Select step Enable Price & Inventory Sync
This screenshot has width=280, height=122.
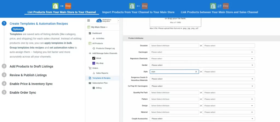[x=31, y=84]
